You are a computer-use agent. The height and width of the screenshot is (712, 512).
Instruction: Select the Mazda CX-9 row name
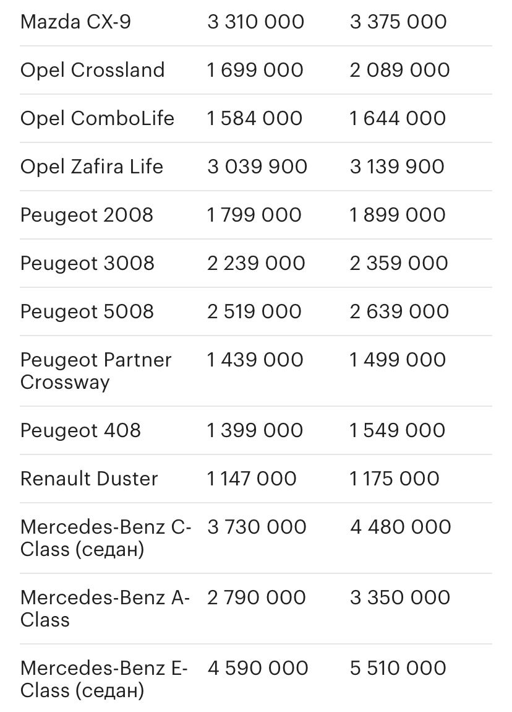(75, 22)
